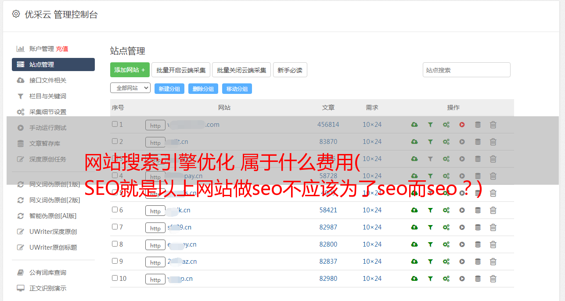Click trash icon in row 1
Viewport: 565px width, 301px height.
pos(493,125)
